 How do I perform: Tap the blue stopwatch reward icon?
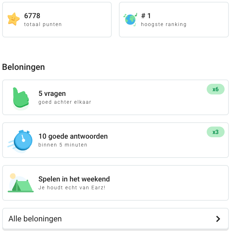(21, 140)
